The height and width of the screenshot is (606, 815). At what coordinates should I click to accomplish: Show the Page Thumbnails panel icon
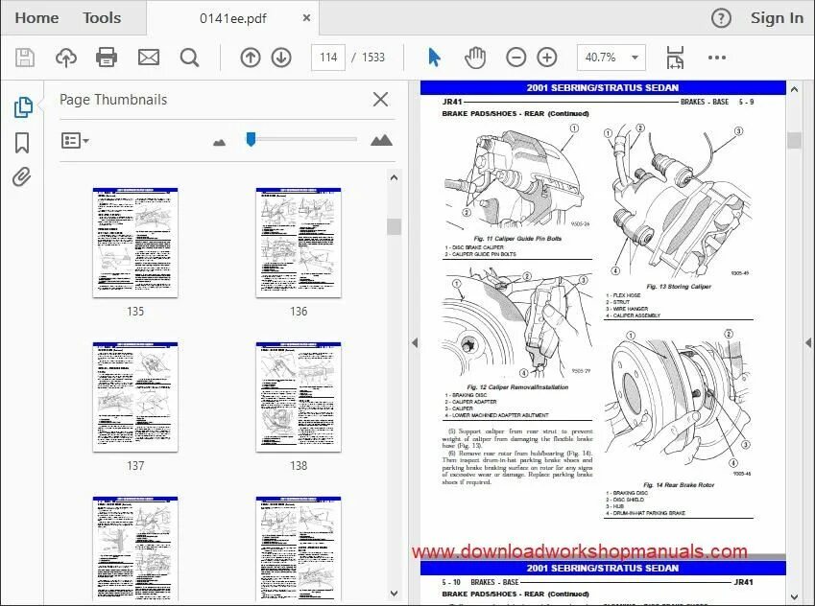point(23,107)
